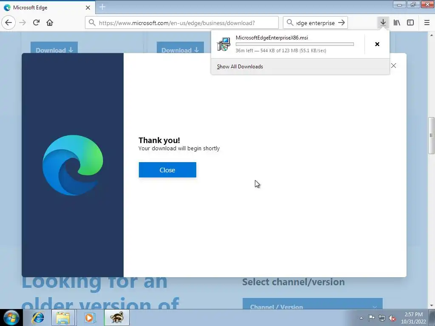Open Windows Media Player from the taskbar
Viewport: 435px width, 326px height.
(89, 318)
